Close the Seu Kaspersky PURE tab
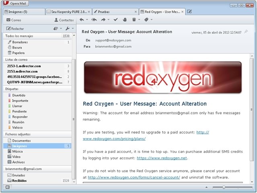This screenshot has width=257, height=193. [89, 12]
